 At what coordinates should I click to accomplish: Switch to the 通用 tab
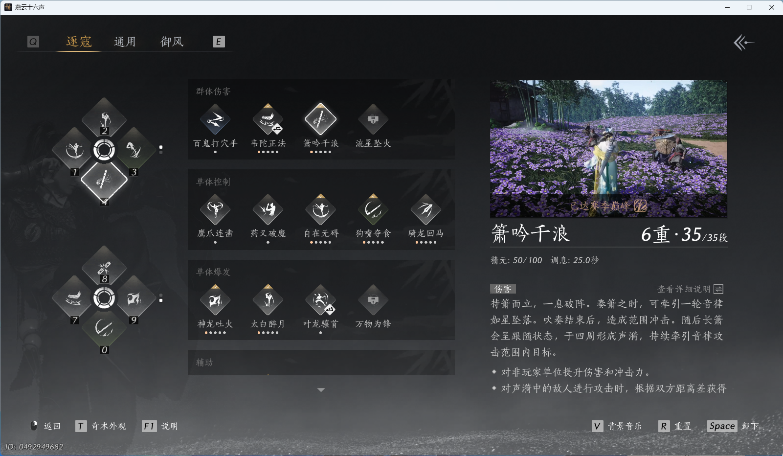(x=125, y=42)
